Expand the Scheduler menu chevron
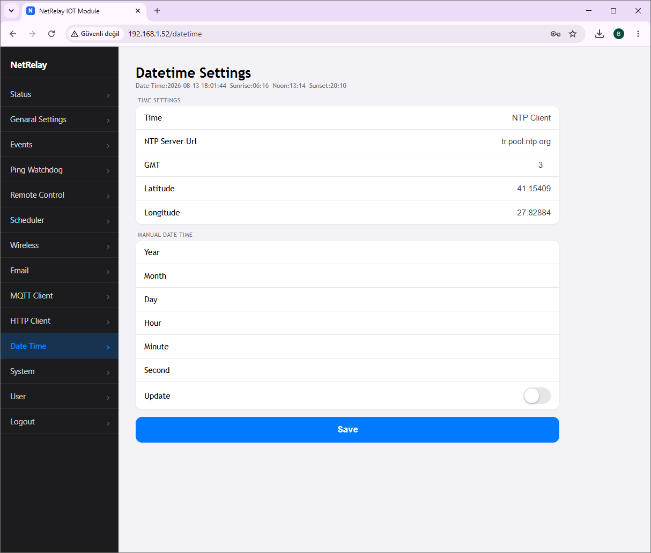 [108, 221]
